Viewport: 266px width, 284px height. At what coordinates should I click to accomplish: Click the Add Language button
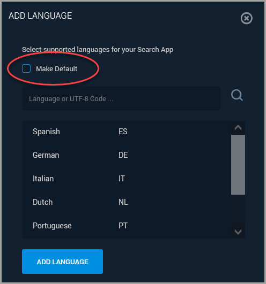click(x=62, y=262)
